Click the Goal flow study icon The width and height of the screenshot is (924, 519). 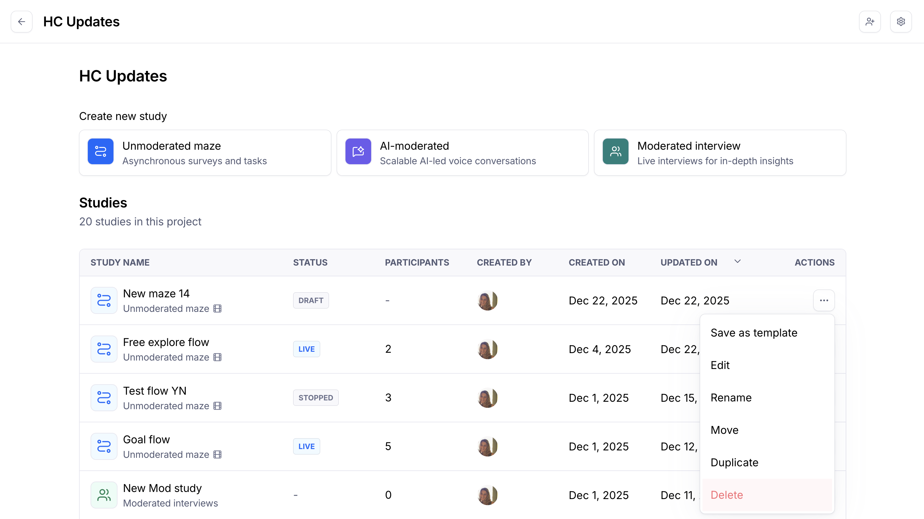click(x=104, y=446)
